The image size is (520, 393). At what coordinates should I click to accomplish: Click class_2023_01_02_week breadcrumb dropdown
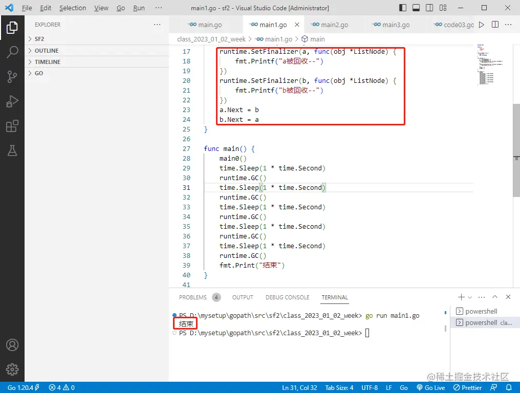tap(211, 39)
